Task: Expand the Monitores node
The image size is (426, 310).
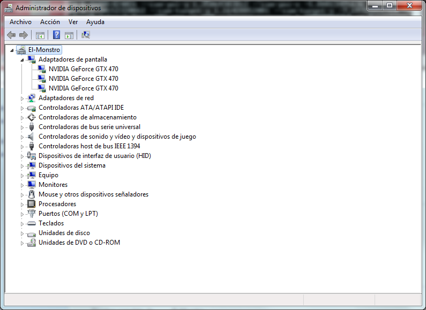Action: click(22, 185)
